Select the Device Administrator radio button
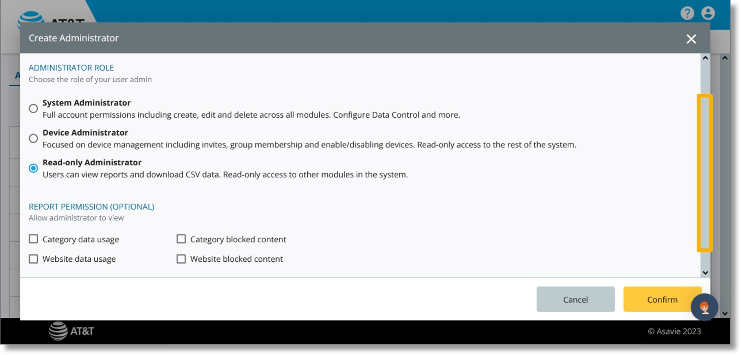The height and width of the screenshot is (355, 741). point(33,138)
